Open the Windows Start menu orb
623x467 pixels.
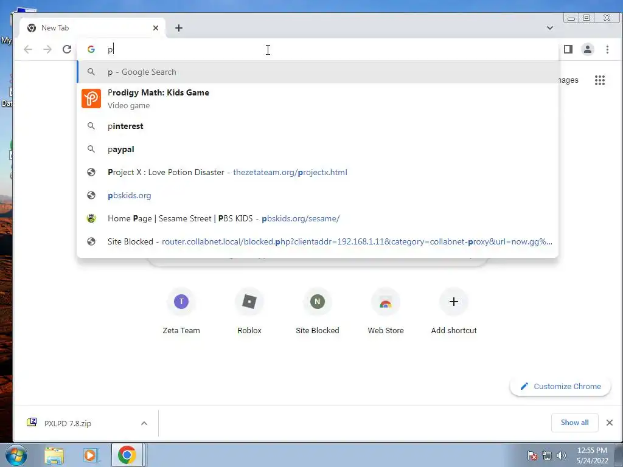[16, 455]
